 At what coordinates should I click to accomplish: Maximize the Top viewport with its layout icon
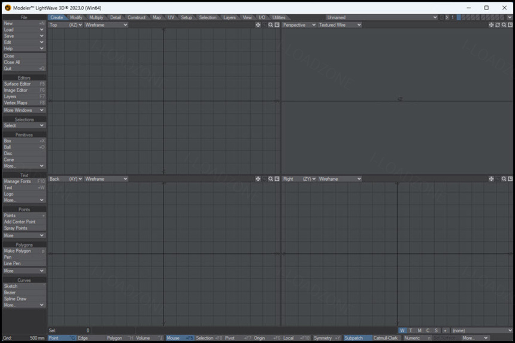(277, 25)
